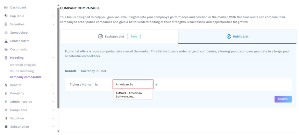Switch to Eqvista's List tab

[119, 37]
